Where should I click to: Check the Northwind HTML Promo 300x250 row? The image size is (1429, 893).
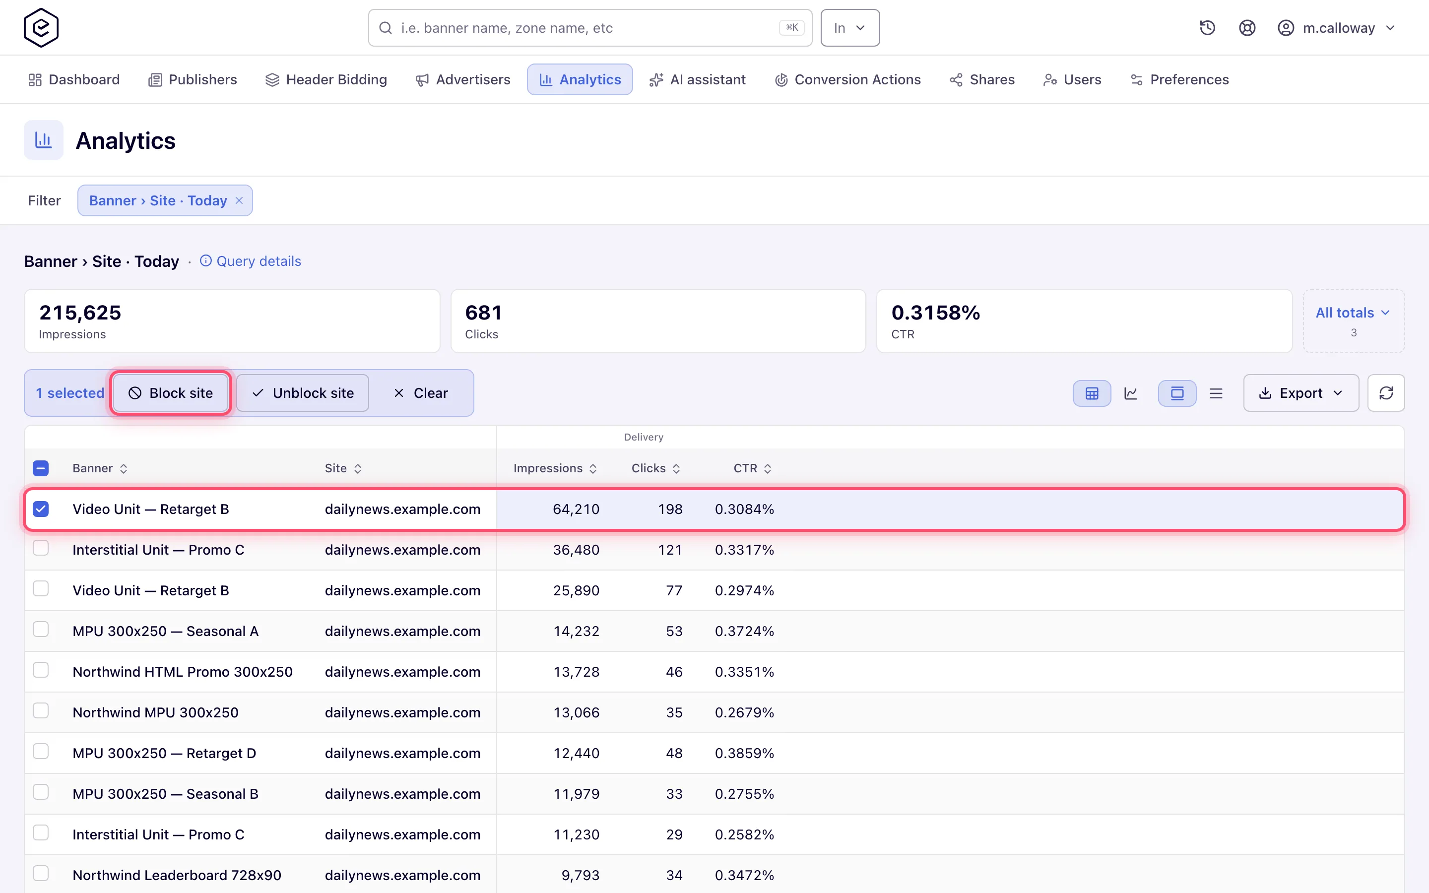(x=41, y=670)
